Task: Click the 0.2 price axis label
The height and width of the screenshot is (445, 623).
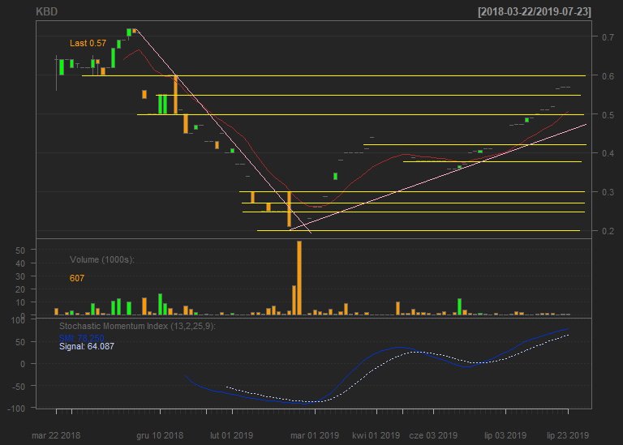Action: tap(608, 231)
